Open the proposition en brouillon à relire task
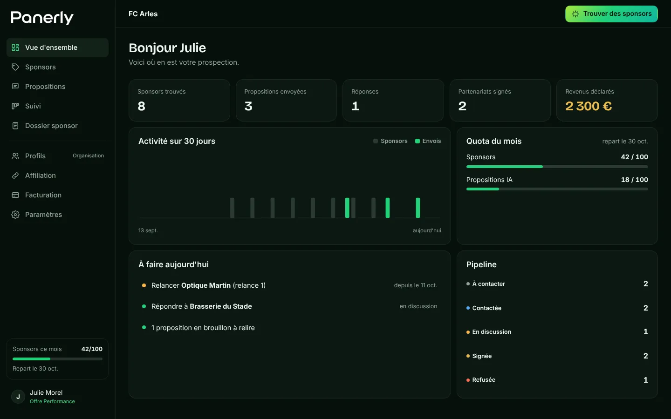 (290, 328)
